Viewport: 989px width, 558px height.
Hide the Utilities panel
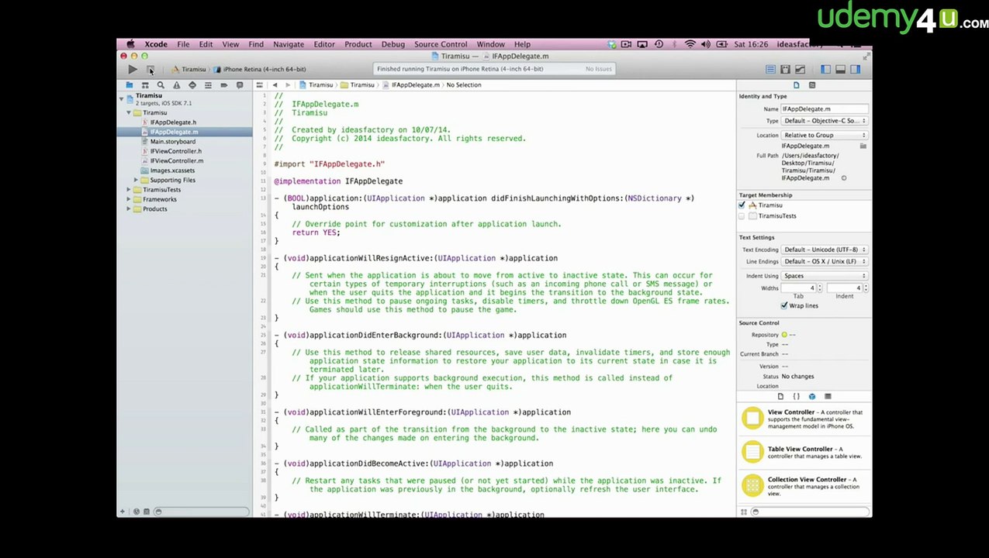(x=855, y=70)
